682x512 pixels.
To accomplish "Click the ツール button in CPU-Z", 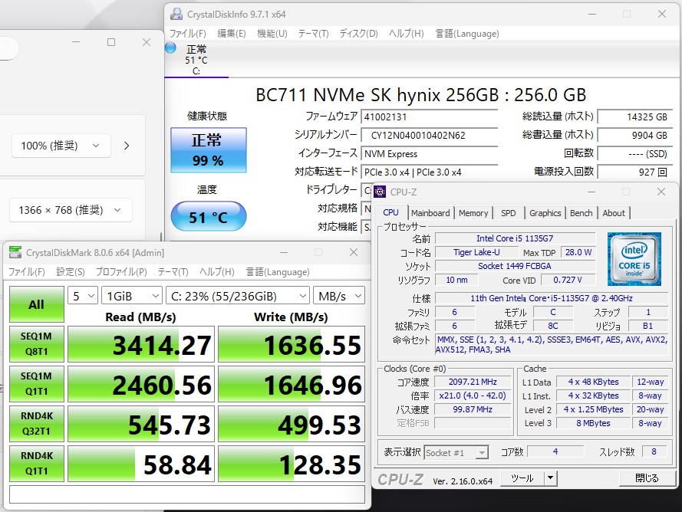I will 522,478.
